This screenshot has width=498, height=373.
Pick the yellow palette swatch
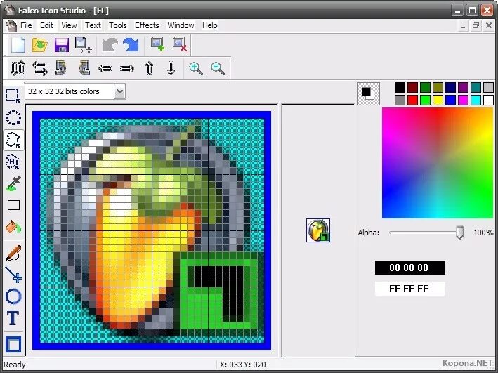438,100
